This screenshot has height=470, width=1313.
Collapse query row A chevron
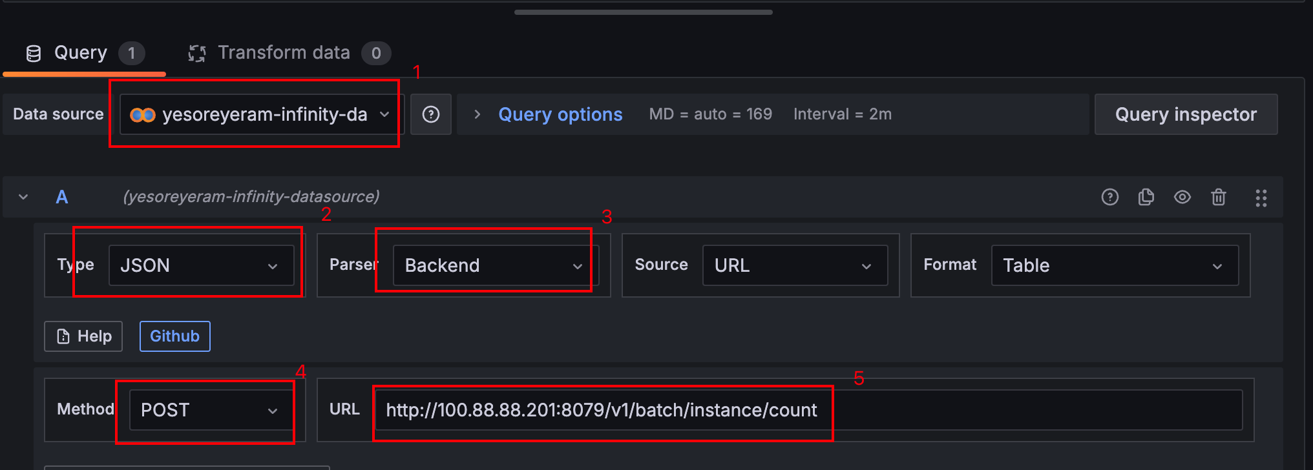(23, 197)
